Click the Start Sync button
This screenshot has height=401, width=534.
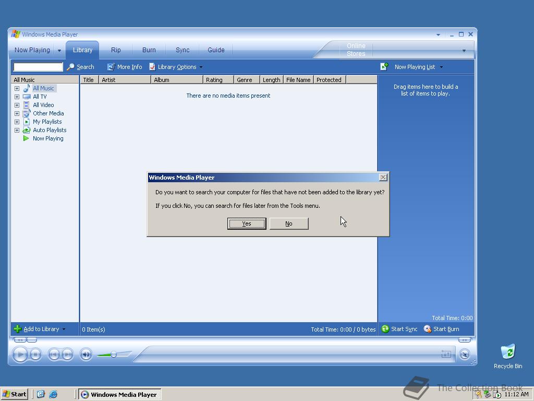coord(399,329)
